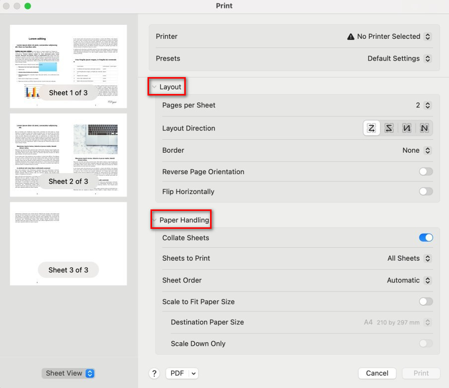Click the PDF button
The height and width of the screenshot is (388, 449).
pos(177,373)
